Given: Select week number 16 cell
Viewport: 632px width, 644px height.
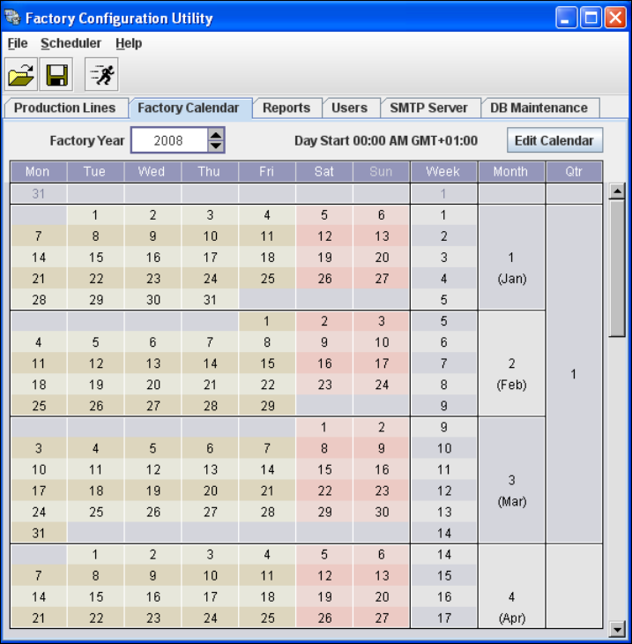Looking at the screenshot, I should [x=443, y=596].
